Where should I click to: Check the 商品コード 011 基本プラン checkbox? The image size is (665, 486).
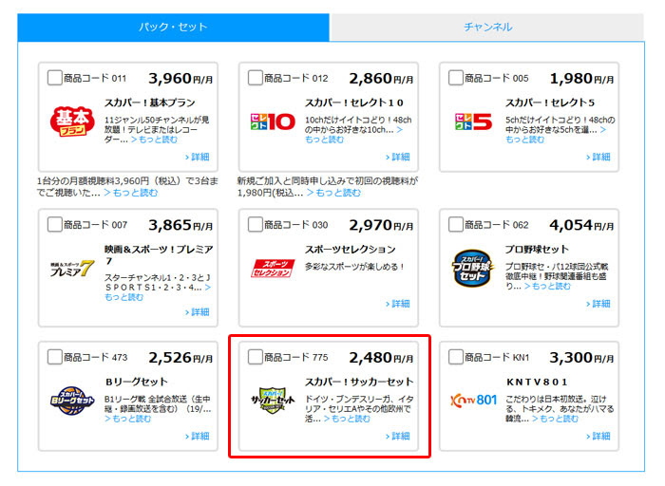(x=55, y=78)
